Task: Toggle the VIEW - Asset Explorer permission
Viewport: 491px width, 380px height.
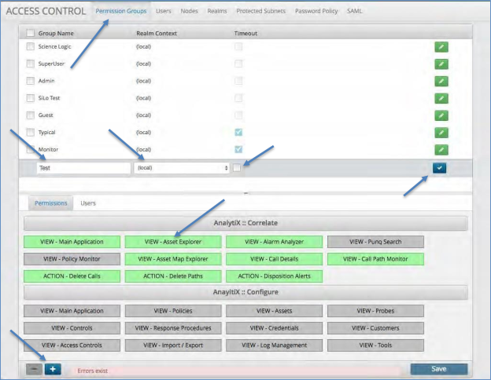Action: coord(173,242)
